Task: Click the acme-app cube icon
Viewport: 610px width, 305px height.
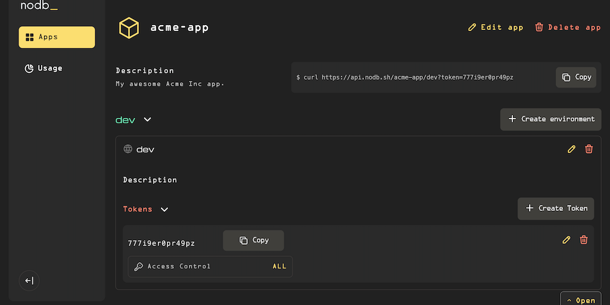Action: tap(129, 27)
